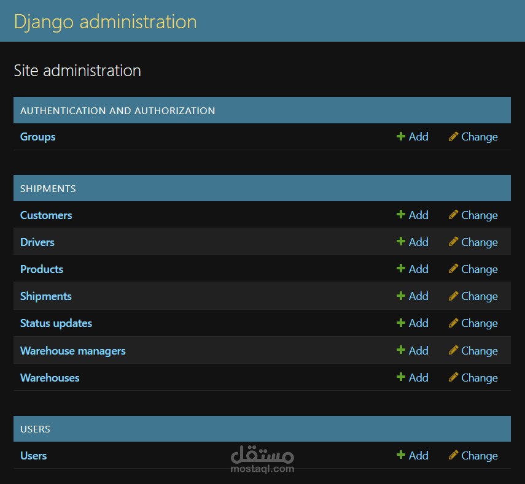Click Change text link for Products
Screen dimensions: 525x484
480,269
